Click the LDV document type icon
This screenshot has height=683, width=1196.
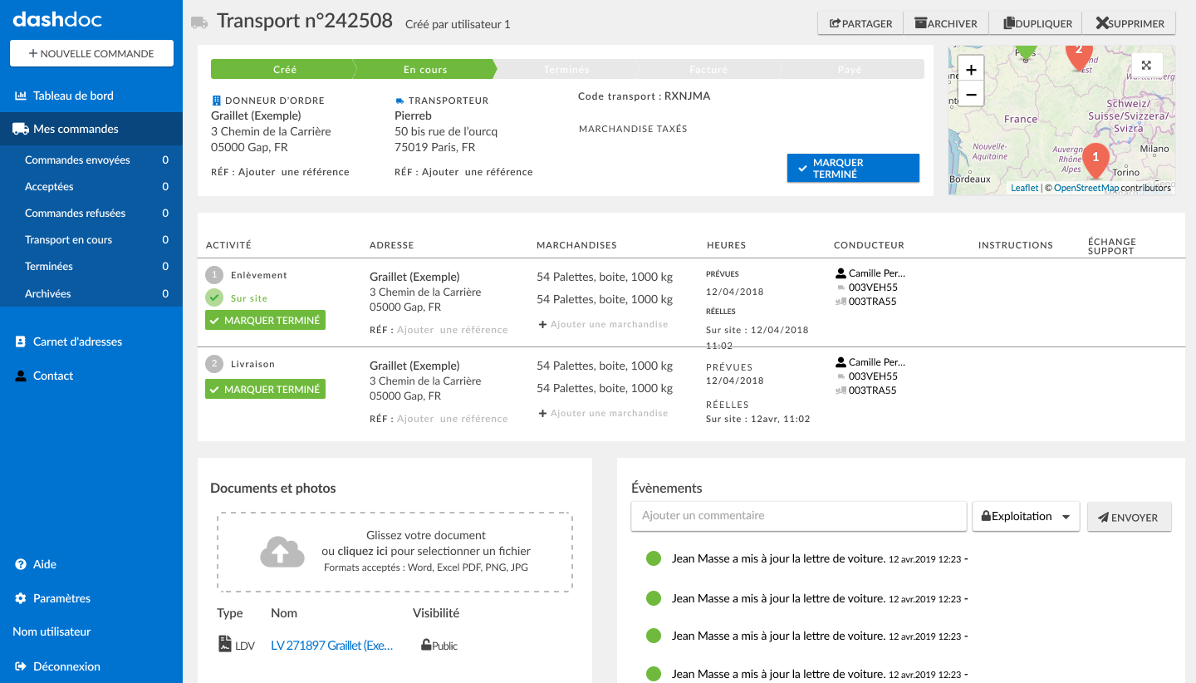coord(224,644)
